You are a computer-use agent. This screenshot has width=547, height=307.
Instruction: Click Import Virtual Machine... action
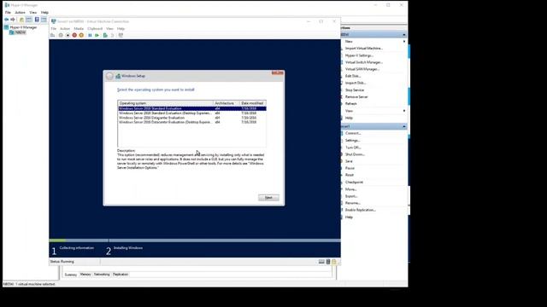coord(364,49)
